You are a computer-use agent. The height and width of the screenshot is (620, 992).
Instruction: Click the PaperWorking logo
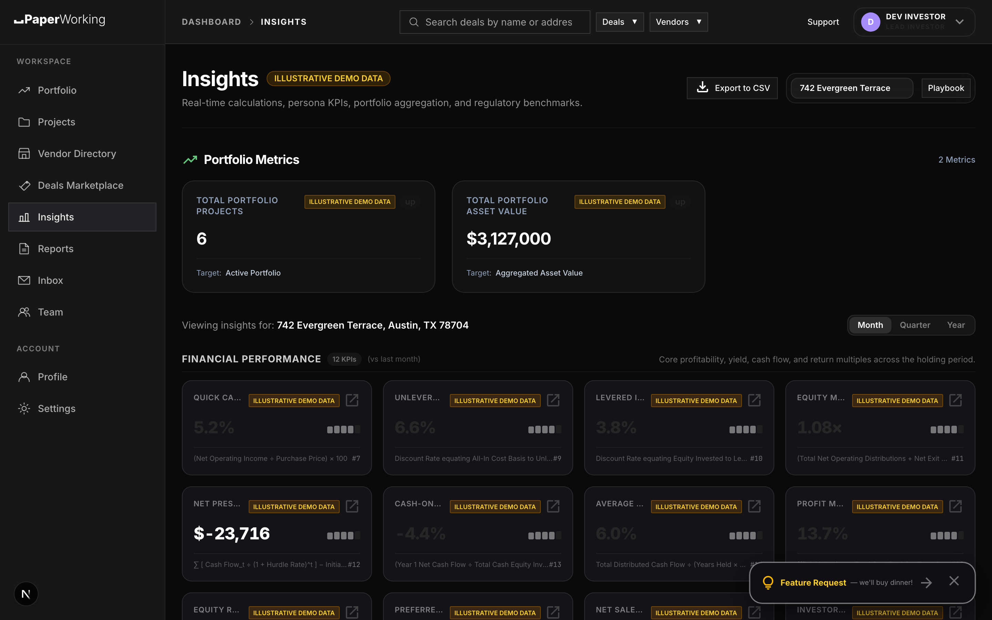point(60,20)
